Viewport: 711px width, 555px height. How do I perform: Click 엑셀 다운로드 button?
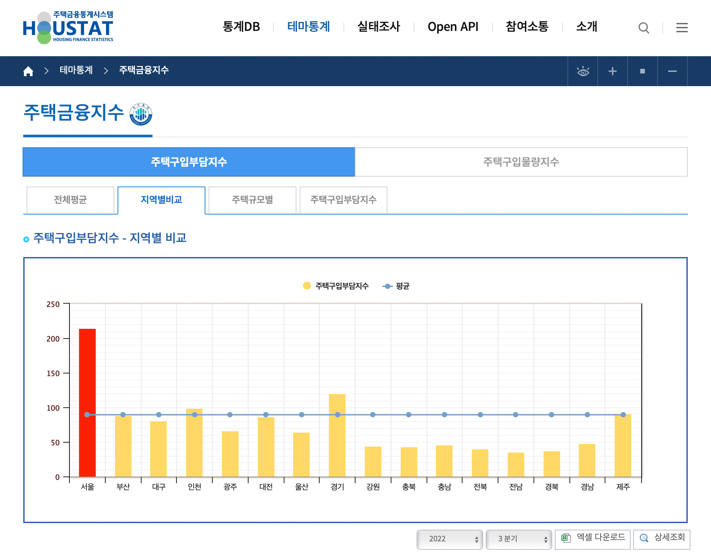click(593, 539)
